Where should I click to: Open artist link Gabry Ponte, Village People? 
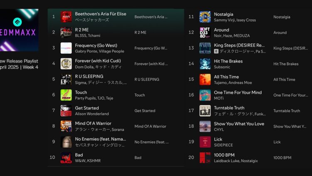click(x=99, y=51)
